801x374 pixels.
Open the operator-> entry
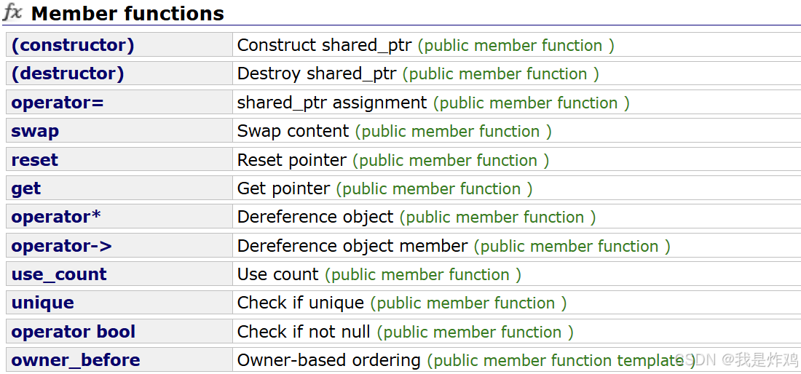tap(61, 246)
